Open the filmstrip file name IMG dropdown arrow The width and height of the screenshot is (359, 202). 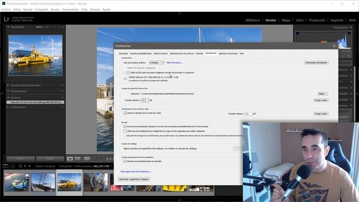111,166
